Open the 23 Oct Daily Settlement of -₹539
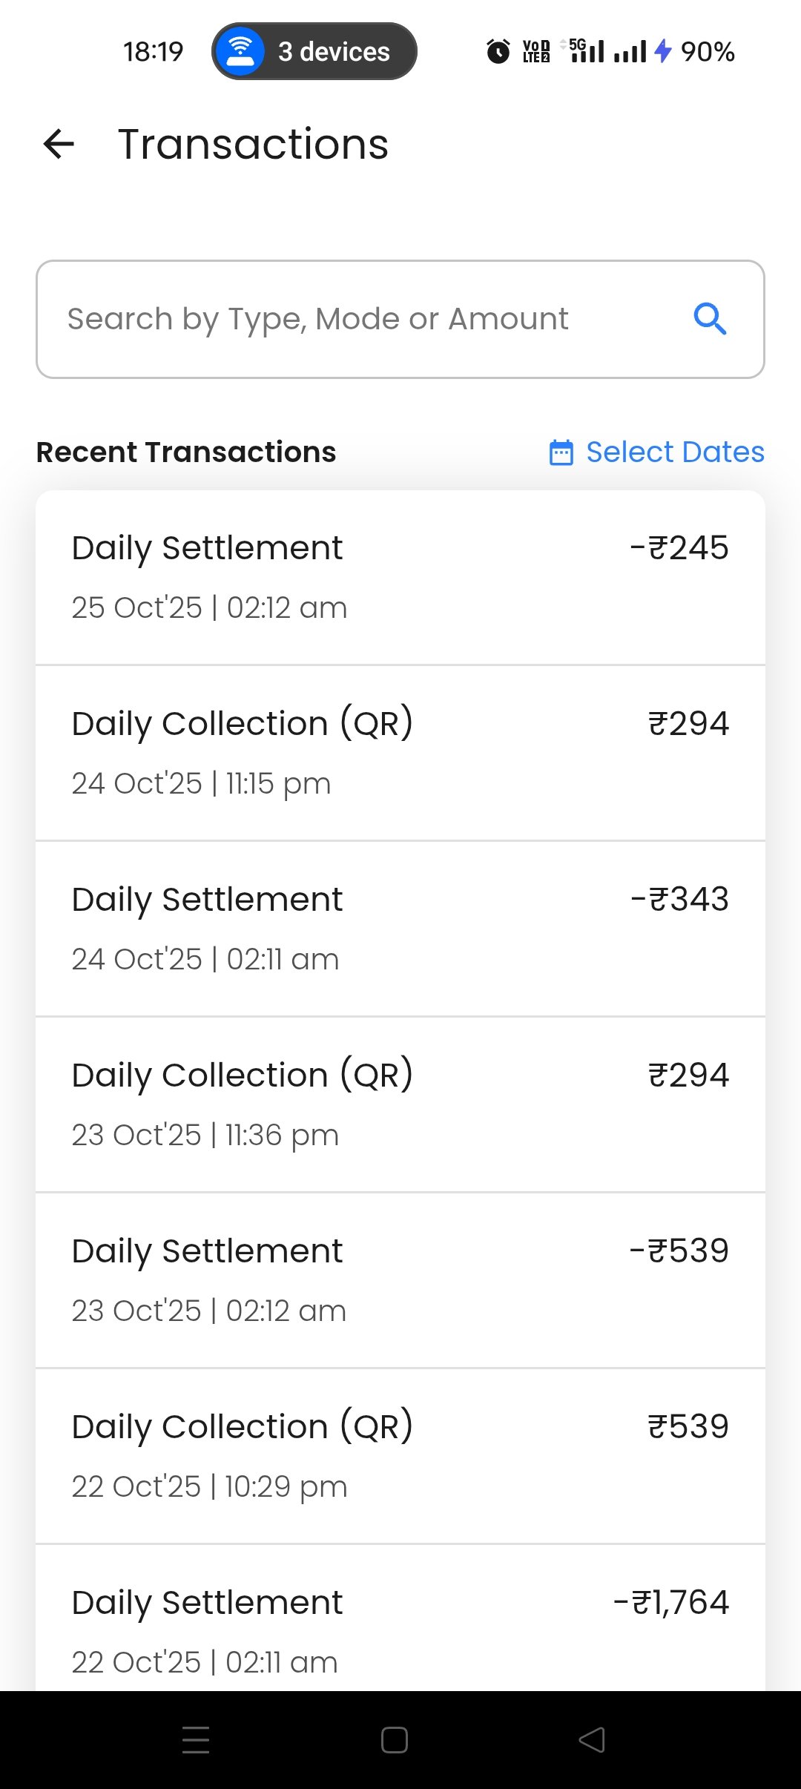 point(400,1280)
